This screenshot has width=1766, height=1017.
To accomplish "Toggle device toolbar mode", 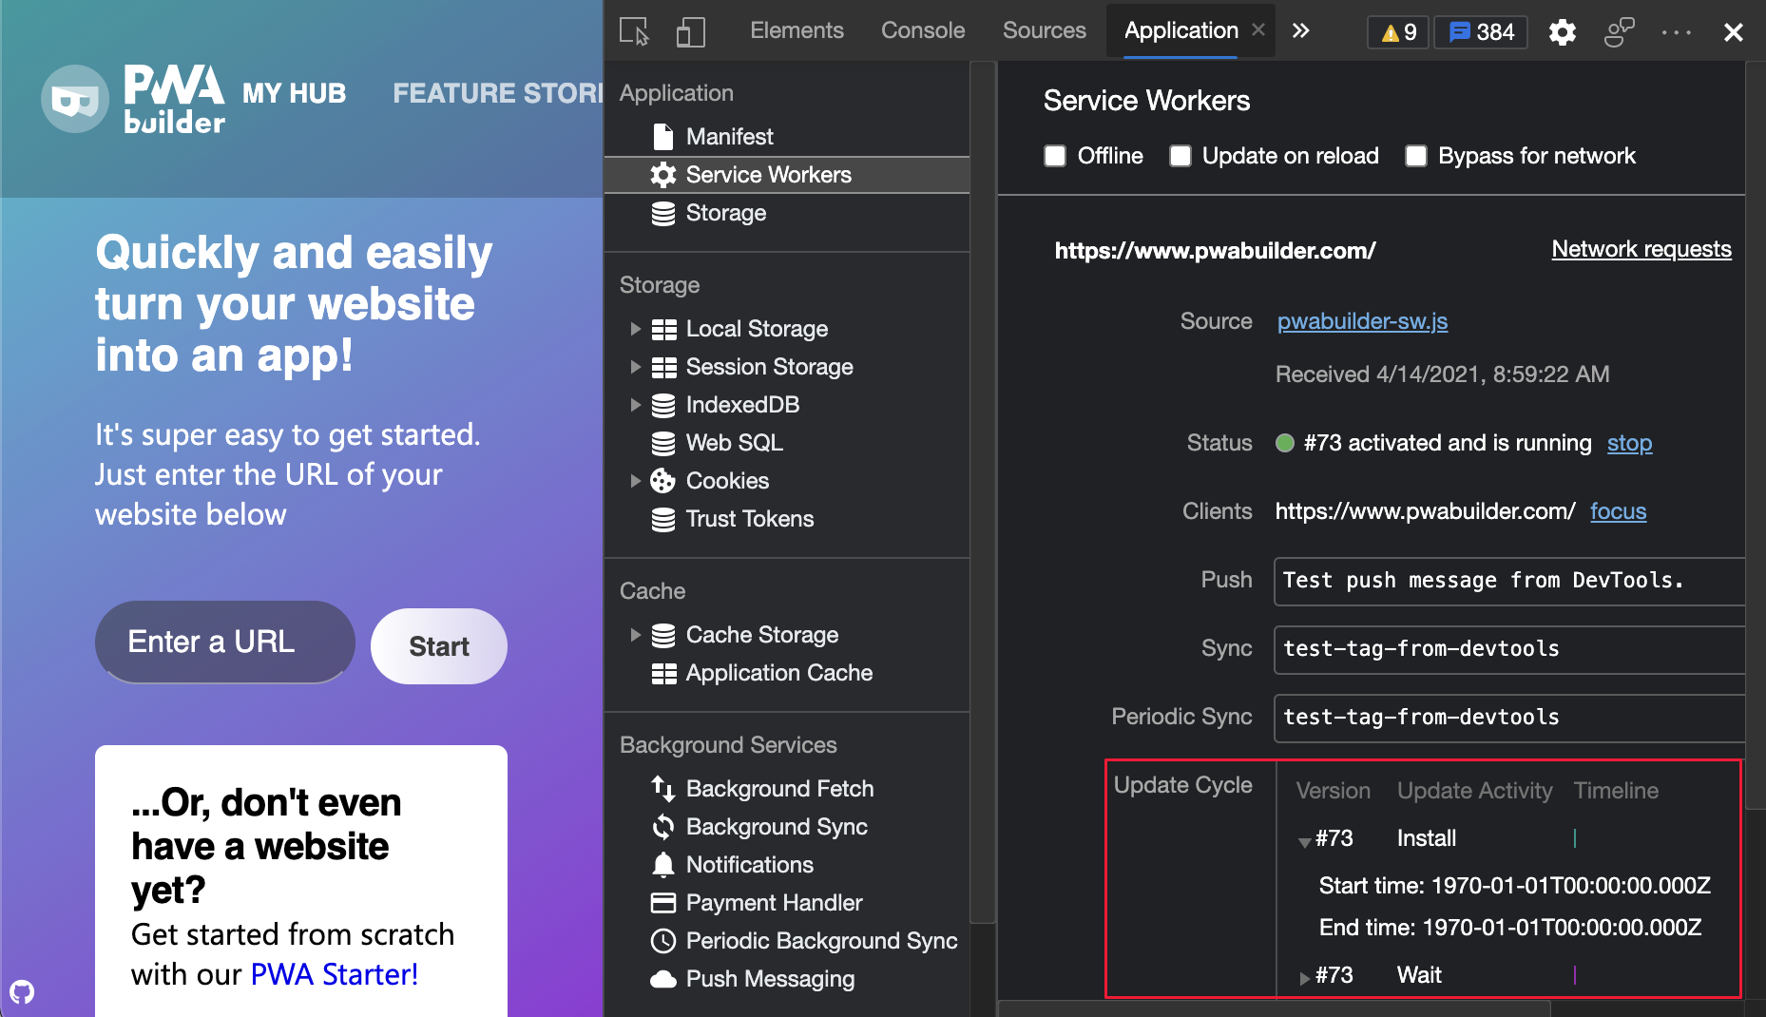I will click(x=690, y=31).
